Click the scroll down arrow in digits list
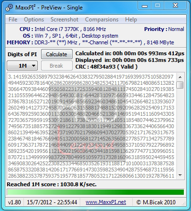 point(180,175)
